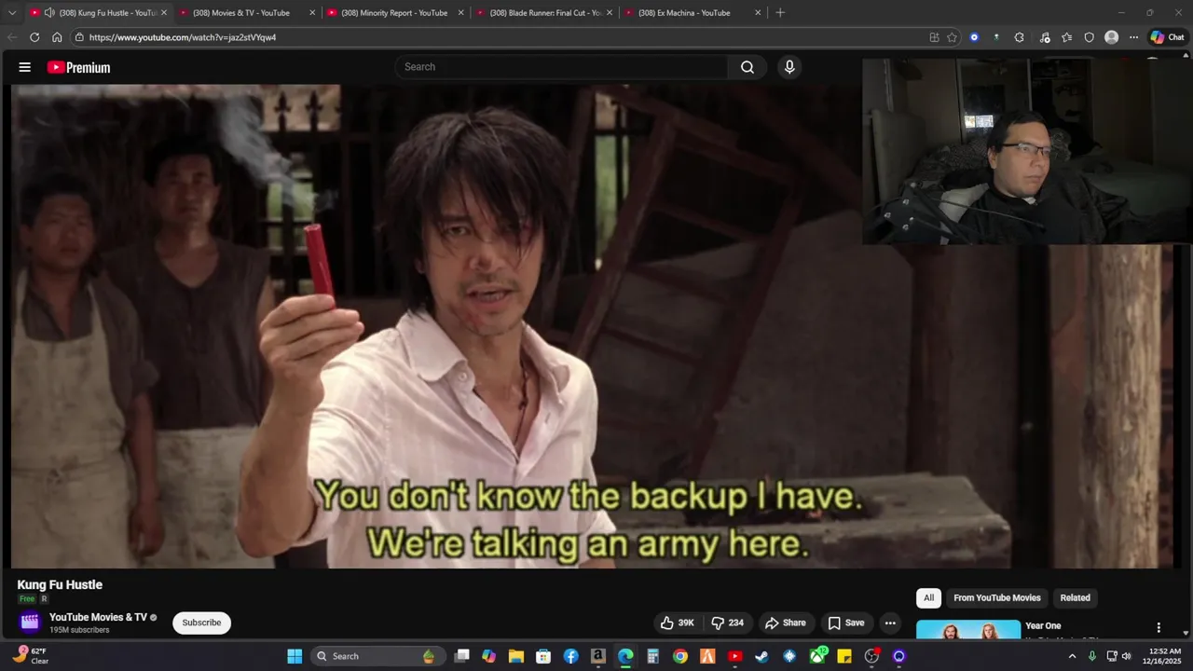Save video to a playlist
Viewport: 1193px width, 671px height.
tap(846, 623)
